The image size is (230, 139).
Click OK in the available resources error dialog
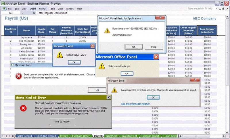point(97,90)
